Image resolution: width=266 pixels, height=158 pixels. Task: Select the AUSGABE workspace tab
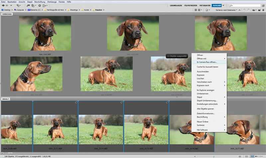tap(217, 6)
